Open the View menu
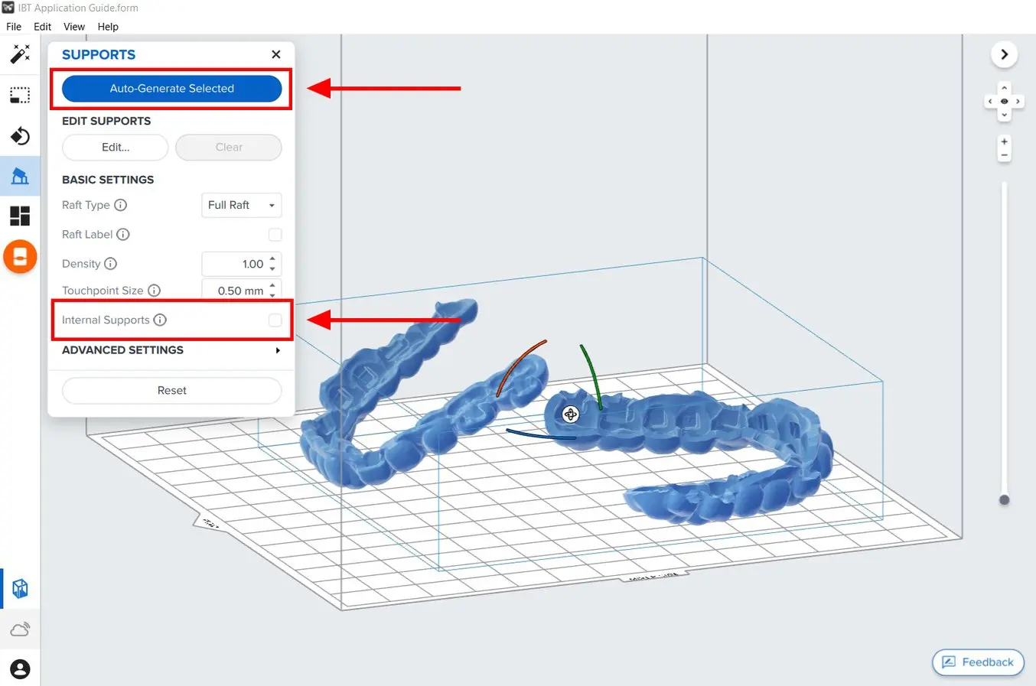Screen dimensions: 1036x686 click(74, 27)
